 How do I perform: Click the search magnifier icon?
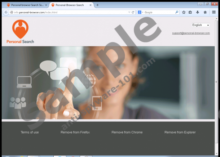tap(177, 12)
